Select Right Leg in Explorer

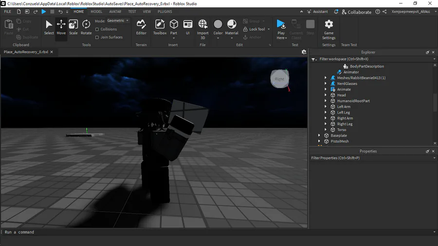[x=345, y=124]
